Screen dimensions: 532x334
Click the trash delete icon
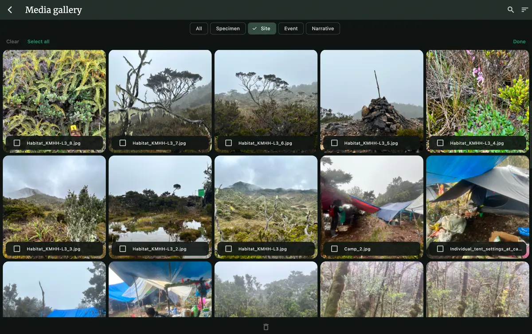pyautogui.click(x=266, y=327)
